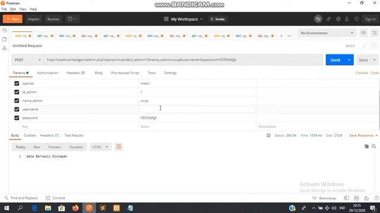380x213 pixels.
Task: Click the orange New button
Action: point(12,19)
